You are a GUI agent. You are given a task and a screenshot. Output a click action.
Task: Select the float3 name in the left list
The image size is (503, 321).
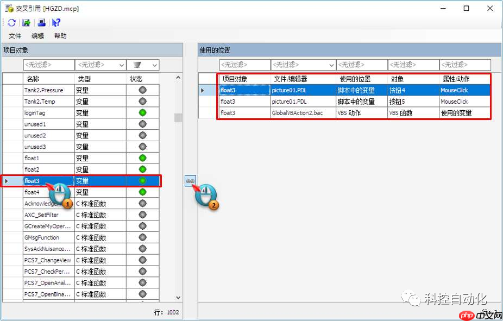click(32, 181)
